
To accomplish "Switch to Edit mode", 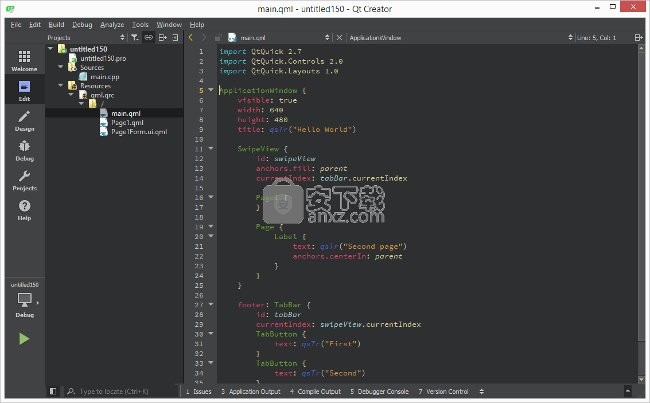I will pos(25,91).
